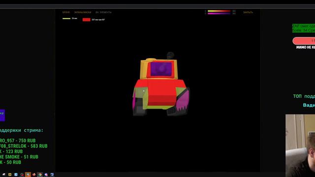
Task: Open the orange highlighted taskbar app
Action: point(28,175)
